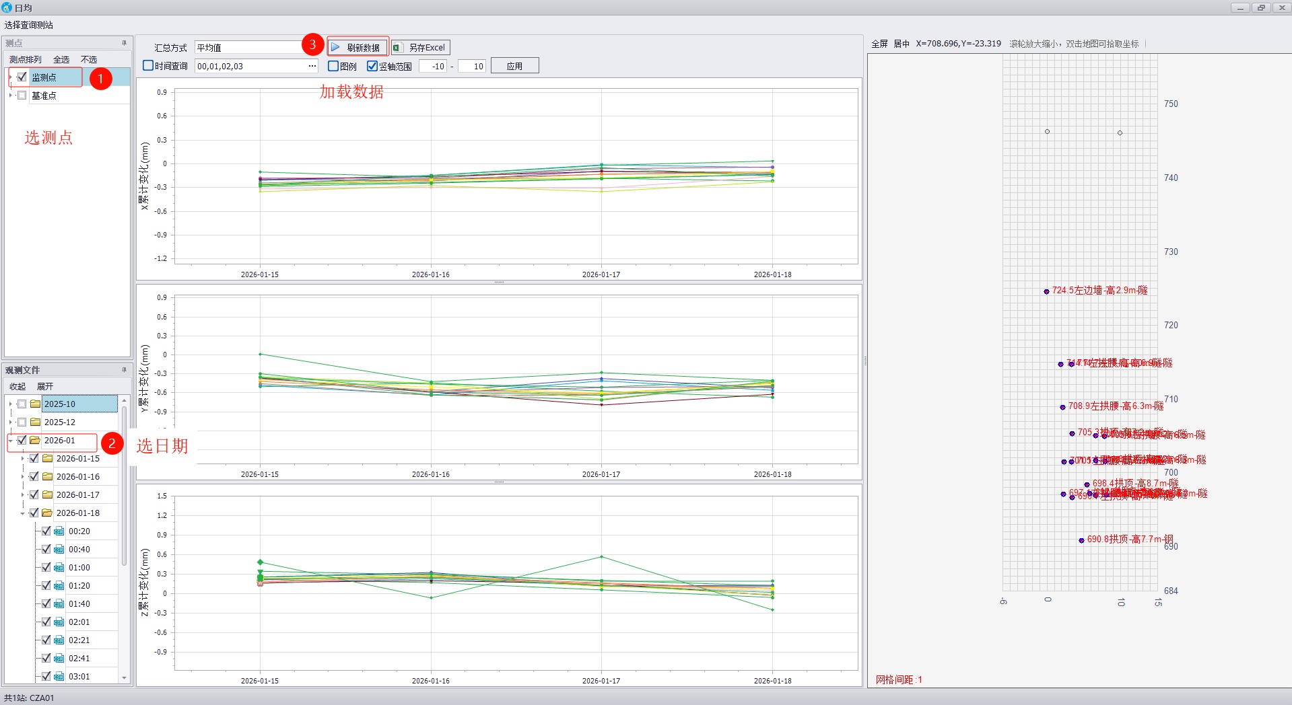Click the 刷新数据 refresh data button
Screen dimensions: 1292x705
pyautogui.click(x=358, y=48)
